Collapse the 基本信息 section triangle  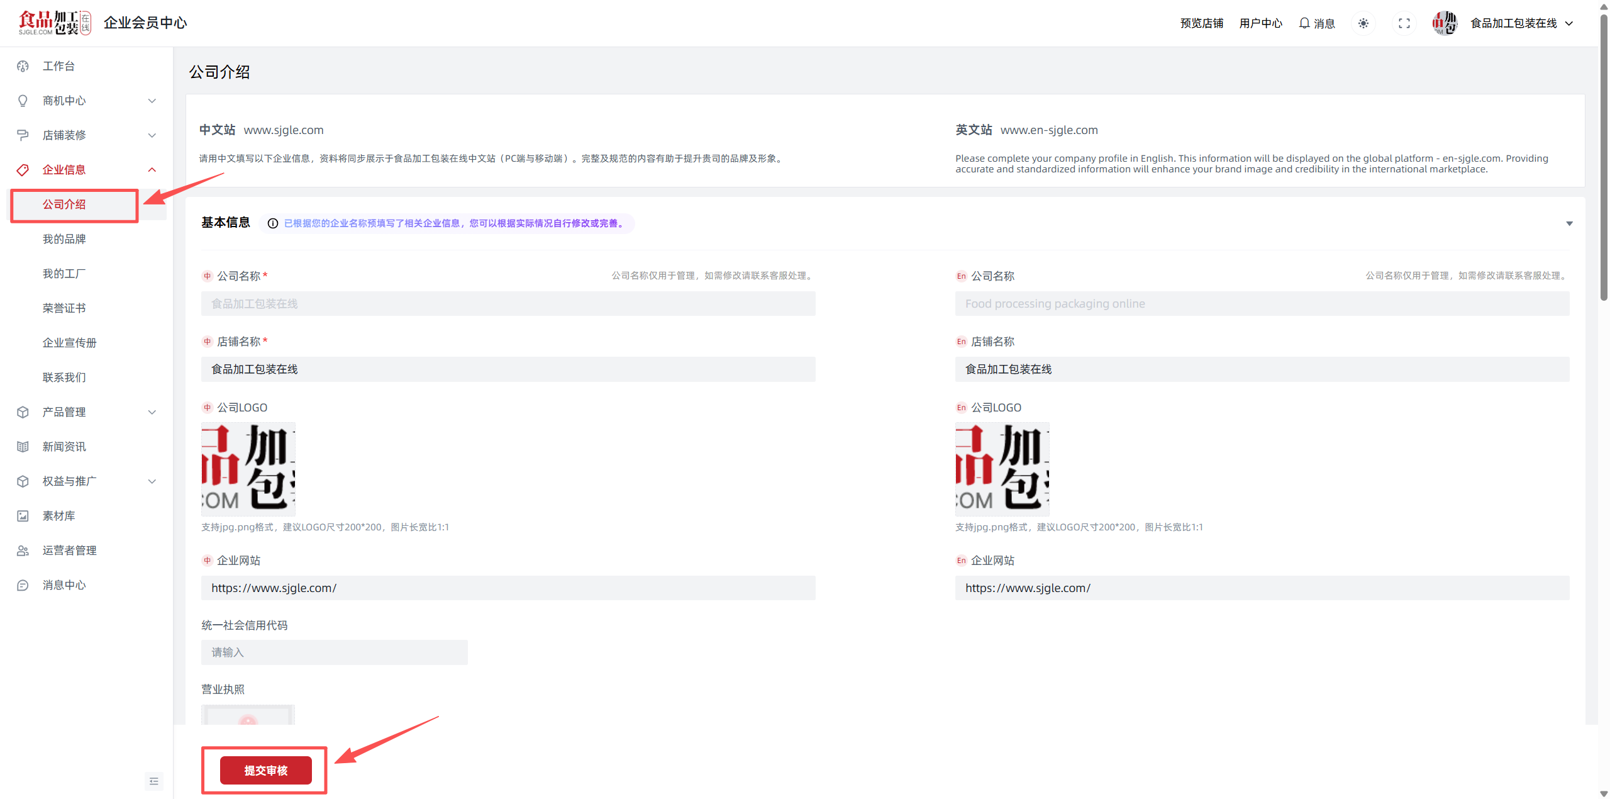coord(1569,223)
